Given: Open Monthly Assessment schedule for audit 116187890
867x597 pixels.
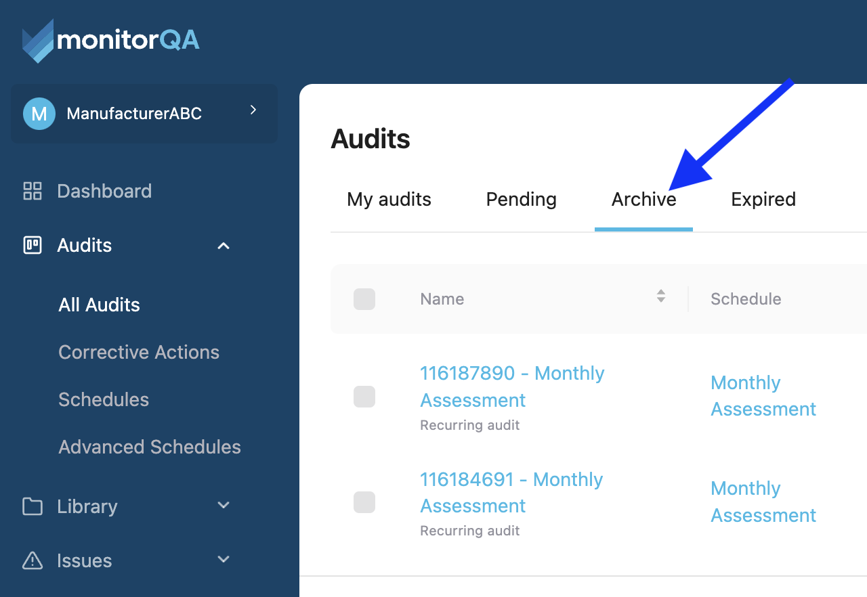Looking at the screenshot, I should tap(763, 396).
